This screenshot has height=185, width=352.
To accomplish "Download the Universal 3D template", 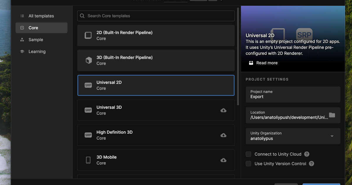I will [x=224, y=110].
